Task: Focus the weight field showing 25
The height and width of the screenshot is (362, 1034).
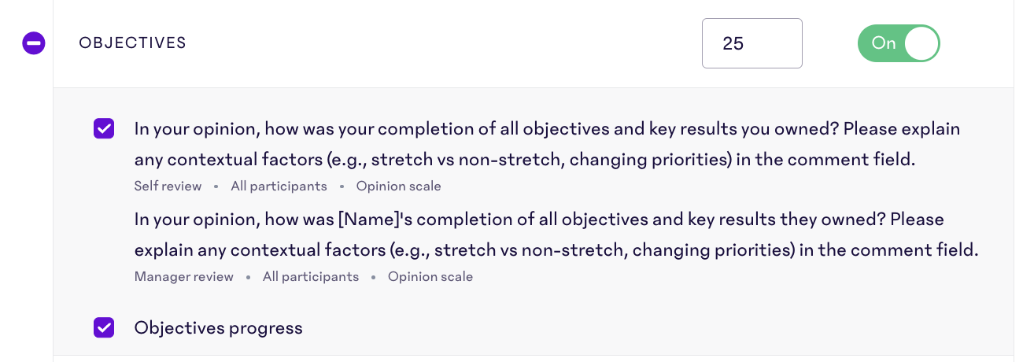Action: coord(752,43)
